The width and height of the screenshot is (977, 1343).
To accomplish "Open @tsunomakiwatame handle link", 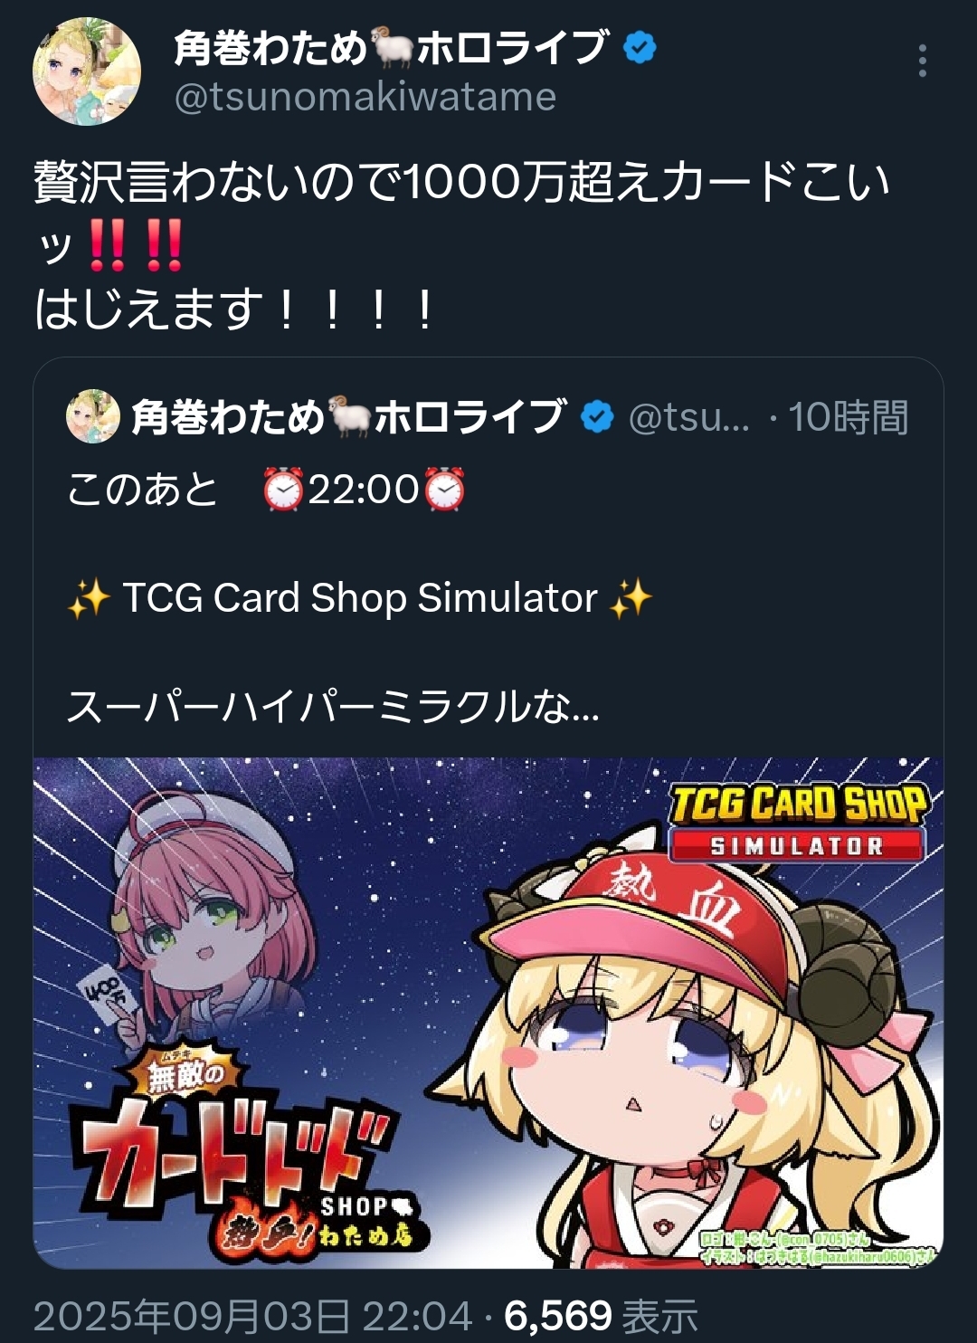I will (x=365, y=97).
